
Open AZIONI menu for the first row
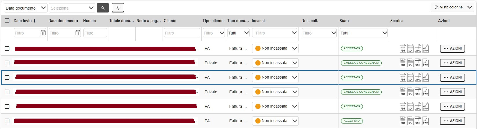(x=452, y=48)
